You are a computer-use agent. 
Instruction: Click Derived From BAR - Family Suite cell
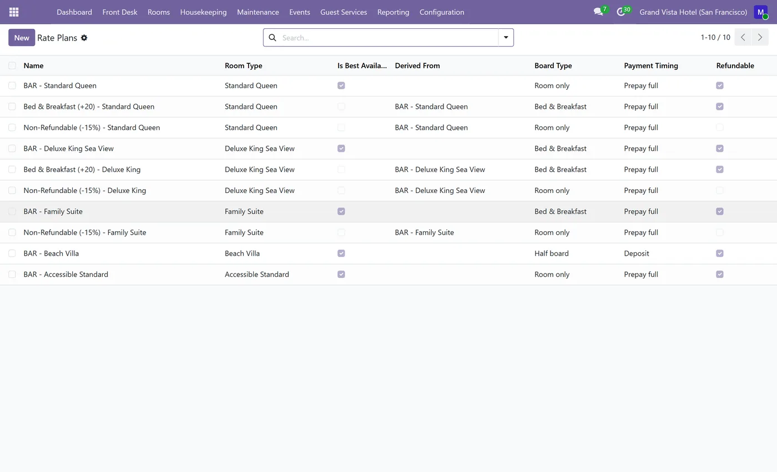tap(424, 232)
